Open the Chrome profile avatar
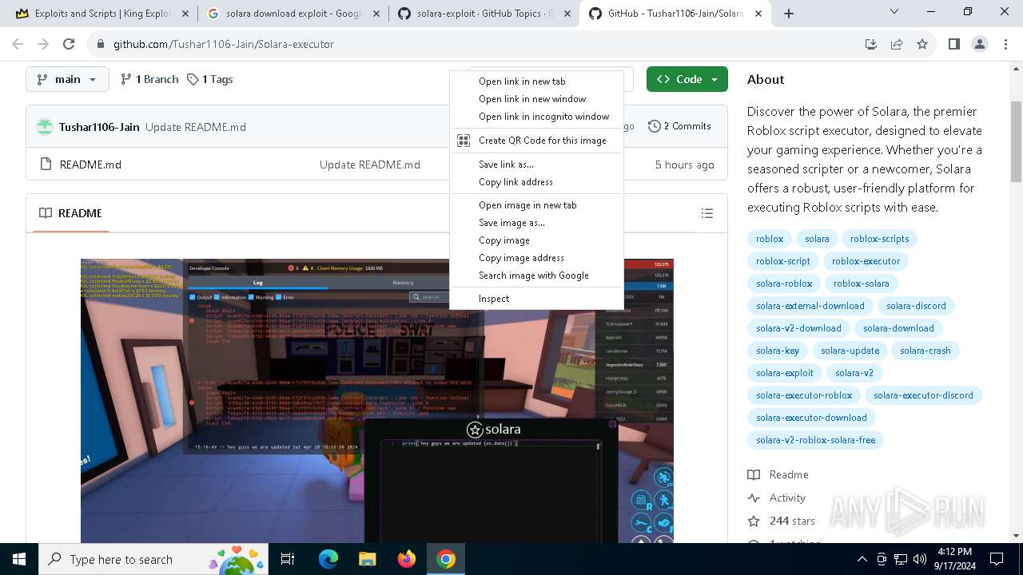1023x575 pixels. (x=980, y=44)
